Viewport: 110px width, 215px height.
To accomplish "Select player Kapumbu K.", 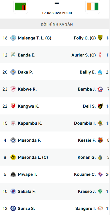I will pos(30,123).
